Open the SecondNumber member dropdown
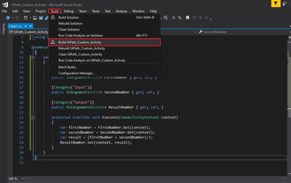This screenshot has height=183, width=291. pos(245,32)
